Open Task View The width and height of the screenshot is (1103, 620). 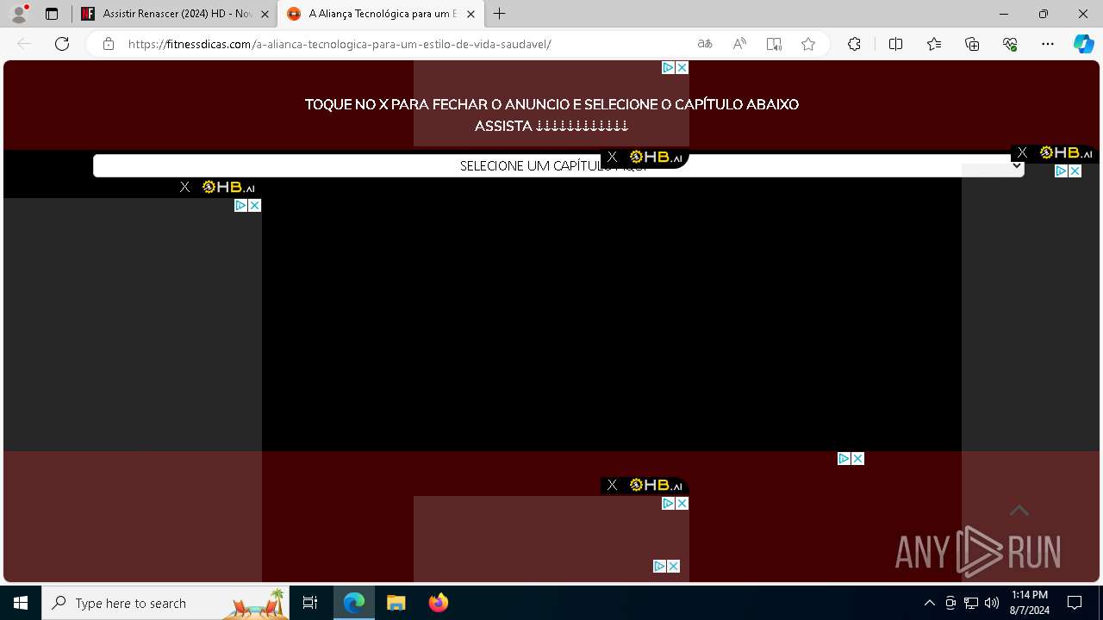click(x=310, y=603)
